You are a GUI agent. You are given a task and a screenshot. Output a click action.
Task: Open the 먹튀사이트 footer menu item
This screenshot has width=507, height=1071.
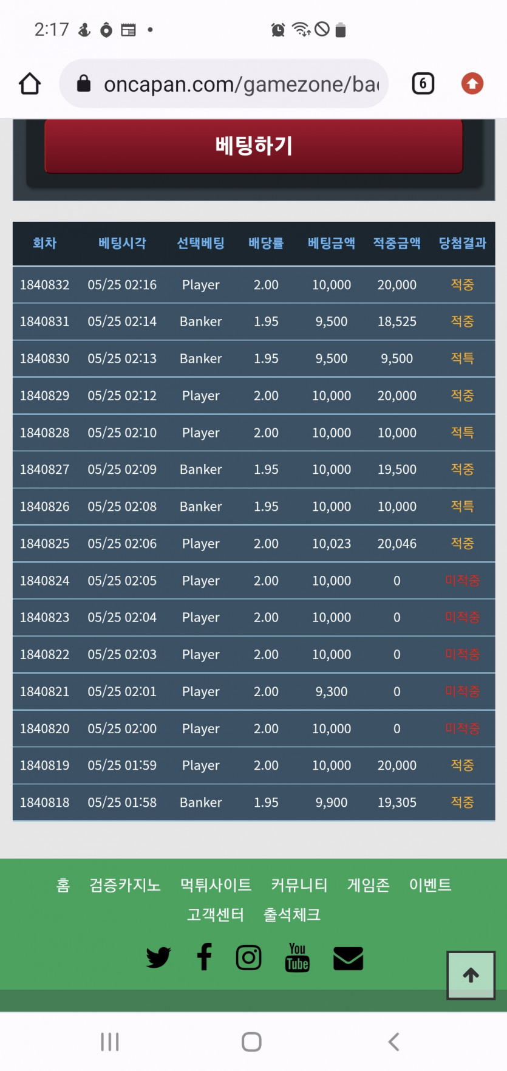pos(216,885)
